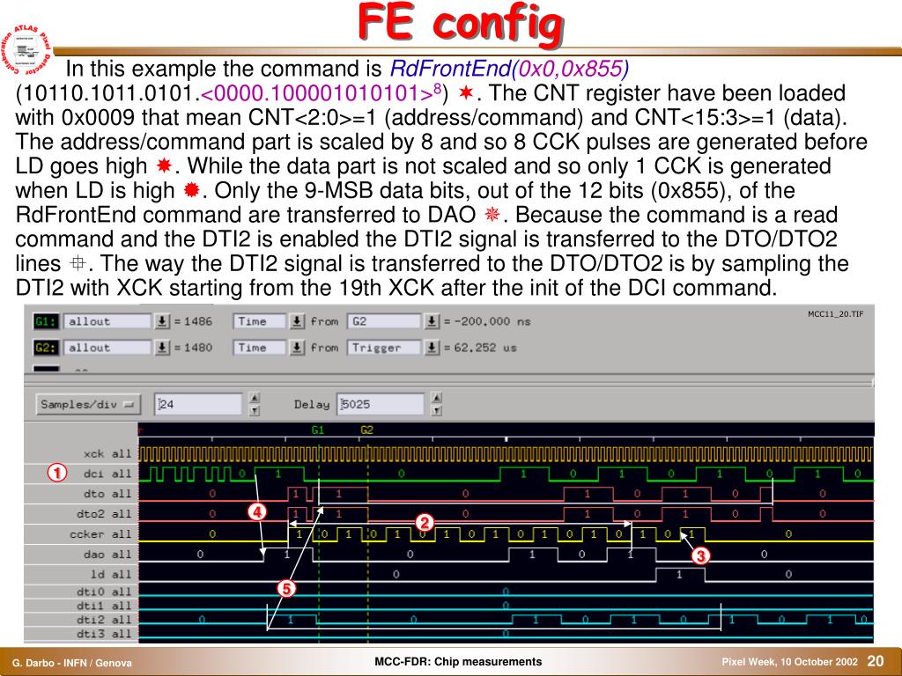This screenshot has height=676, width=902.
Task: Click the footer 'G. Darbo - INFN / Genova'
Action: (72, 663)
